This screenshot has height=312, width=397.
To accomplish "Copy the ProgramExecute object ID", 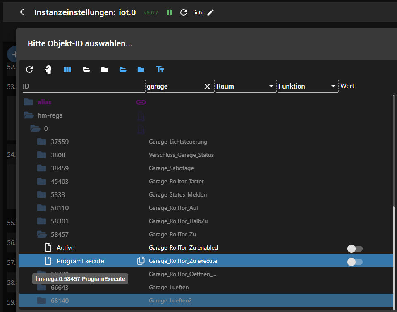I will pyautogui.click(x=141, y=261).
